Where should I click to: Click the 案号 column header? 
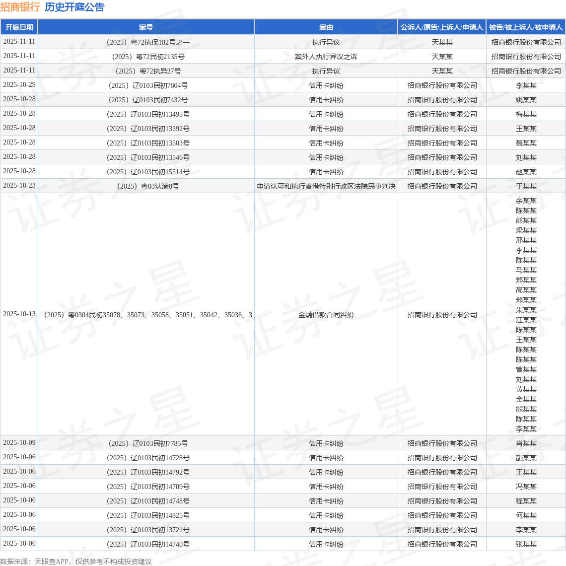[146, 27]
